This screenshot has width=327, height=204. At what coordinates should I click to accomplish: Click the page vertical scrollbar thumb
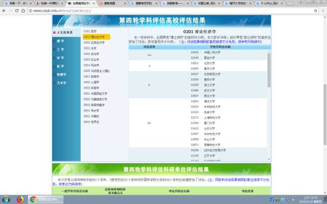point(325,114)
